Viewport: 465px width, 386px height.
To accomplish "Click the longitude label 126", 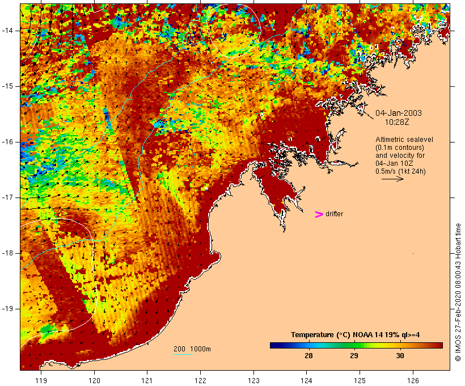I will [x=413, y=380].
